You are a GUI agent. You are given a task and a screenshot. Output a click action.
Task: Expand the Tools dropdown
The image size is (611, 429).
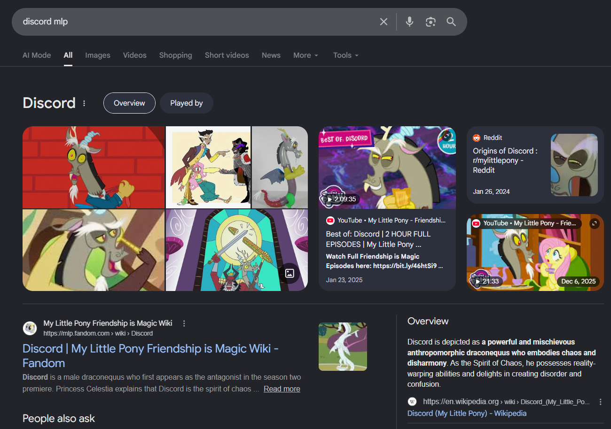[x=346, y=55]
